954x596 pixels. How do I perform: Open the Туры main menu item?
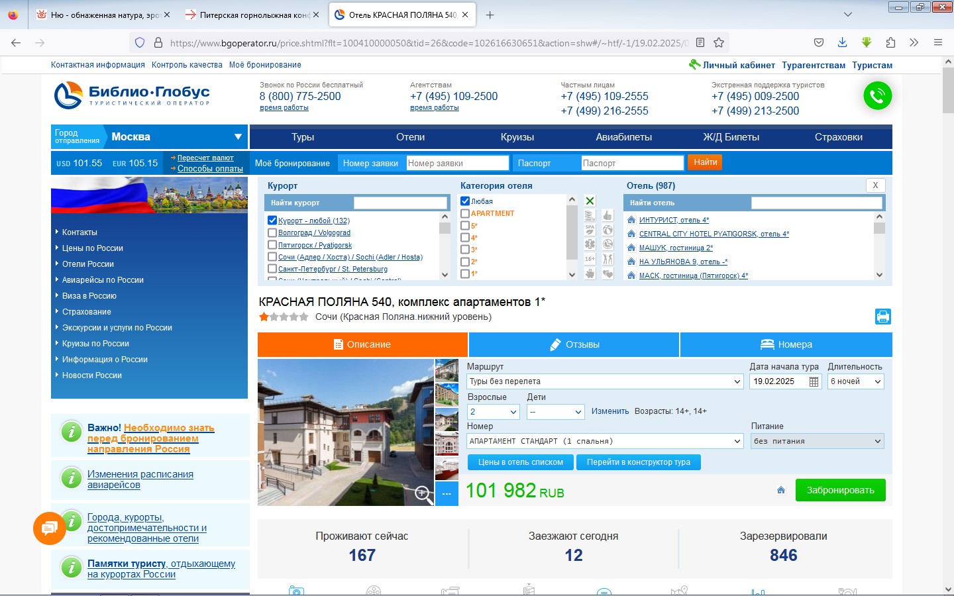coord(303,137)
